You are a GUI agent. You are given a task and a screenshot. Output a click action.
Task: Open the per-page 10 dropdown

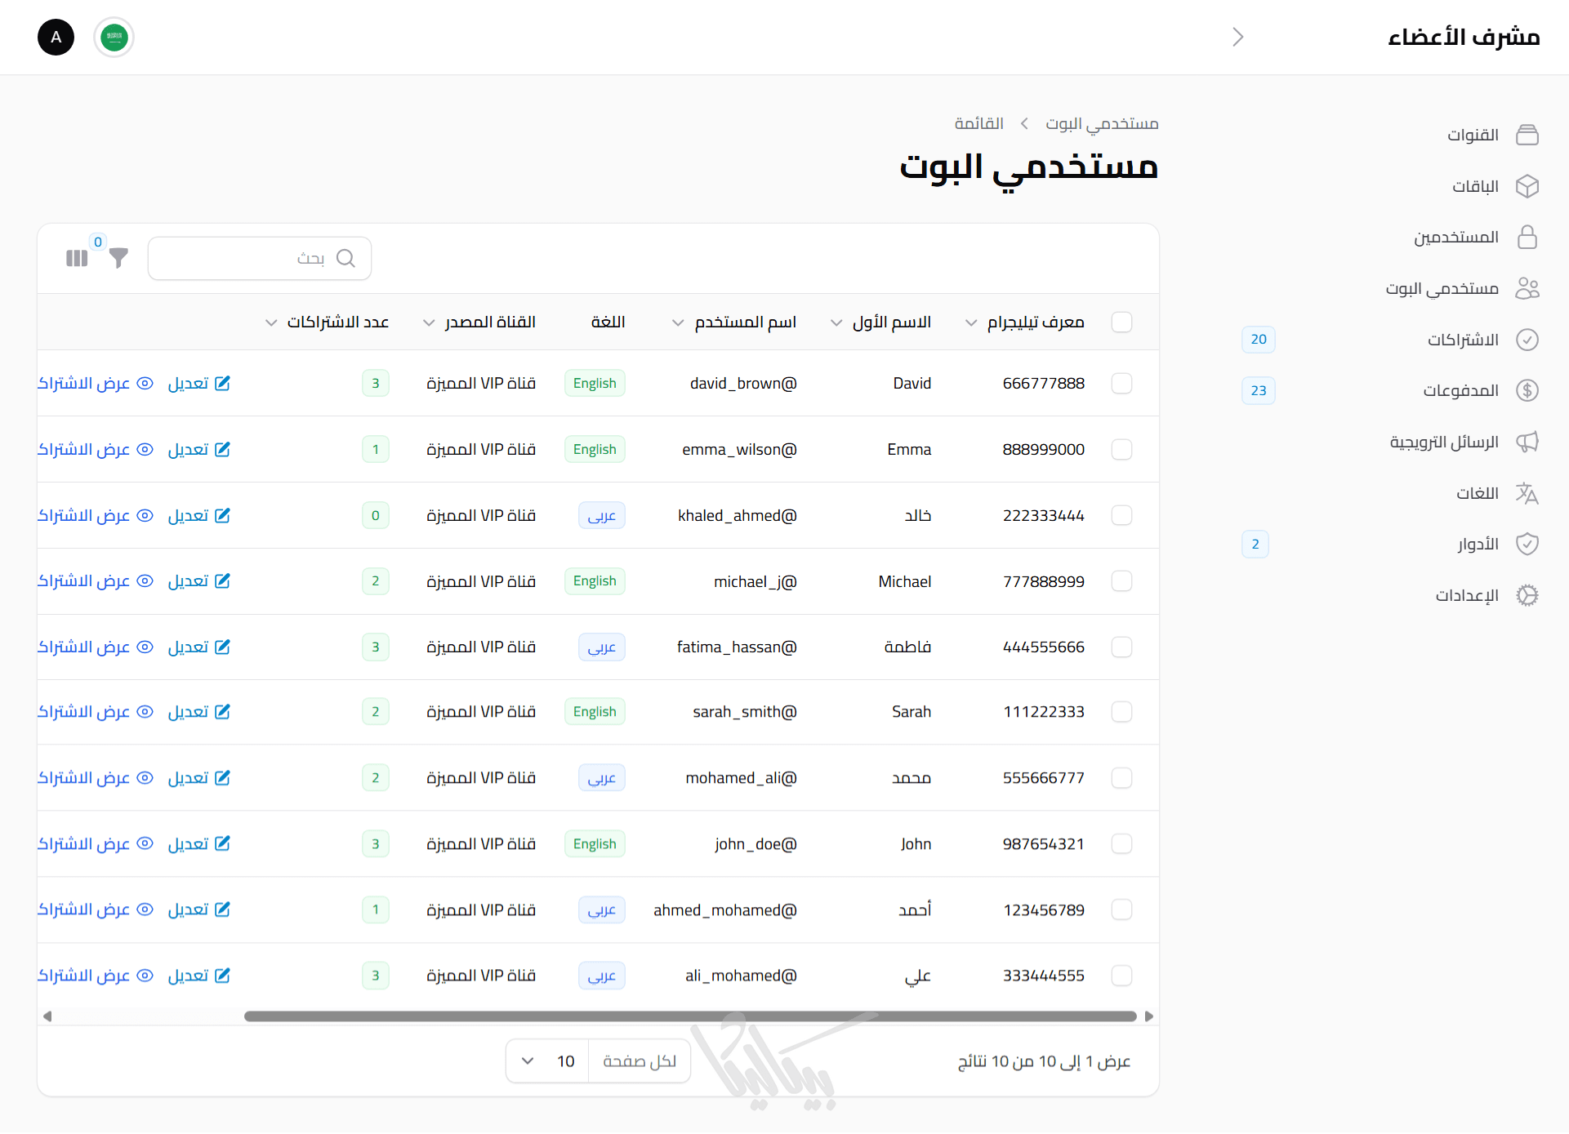(x=547, y=1061)
